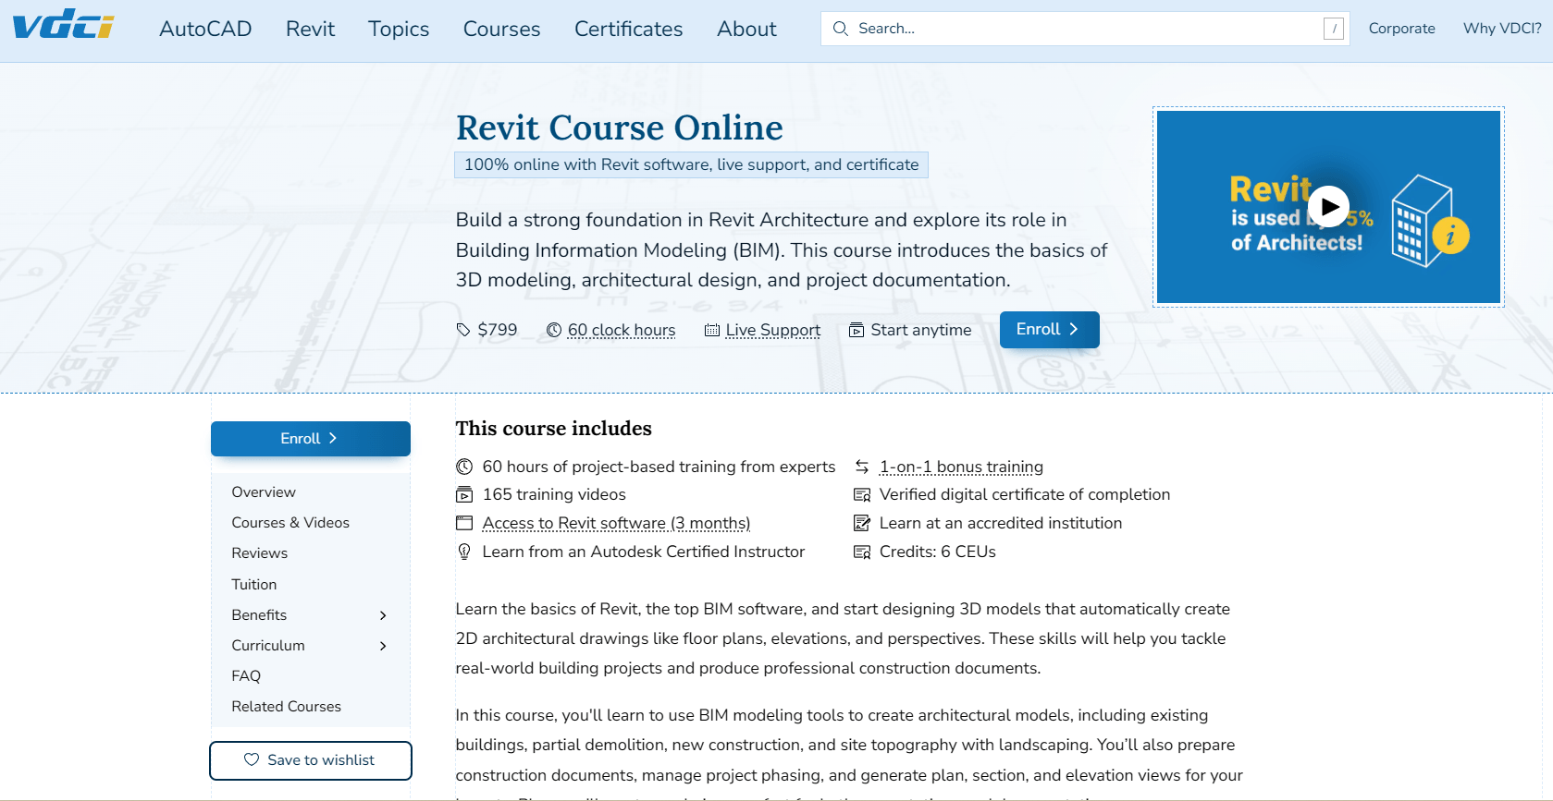Open the Live Support link
1553x801 pixels.
pyautogui.click(x=773, y=330)
